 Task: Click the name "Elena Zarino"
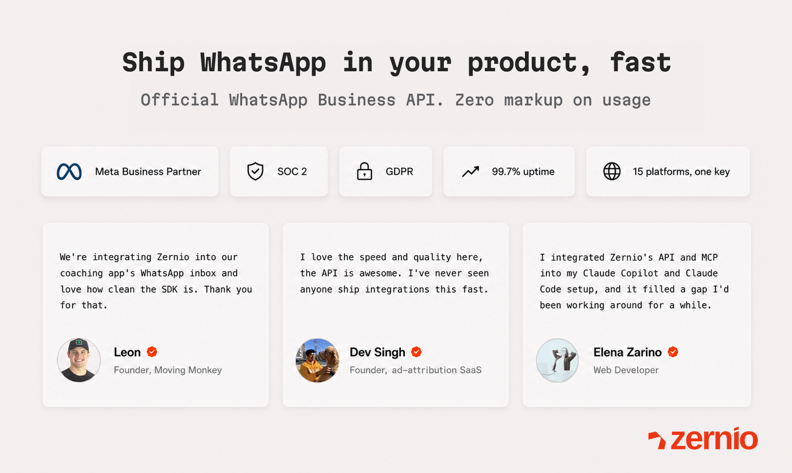click(627, 352)
